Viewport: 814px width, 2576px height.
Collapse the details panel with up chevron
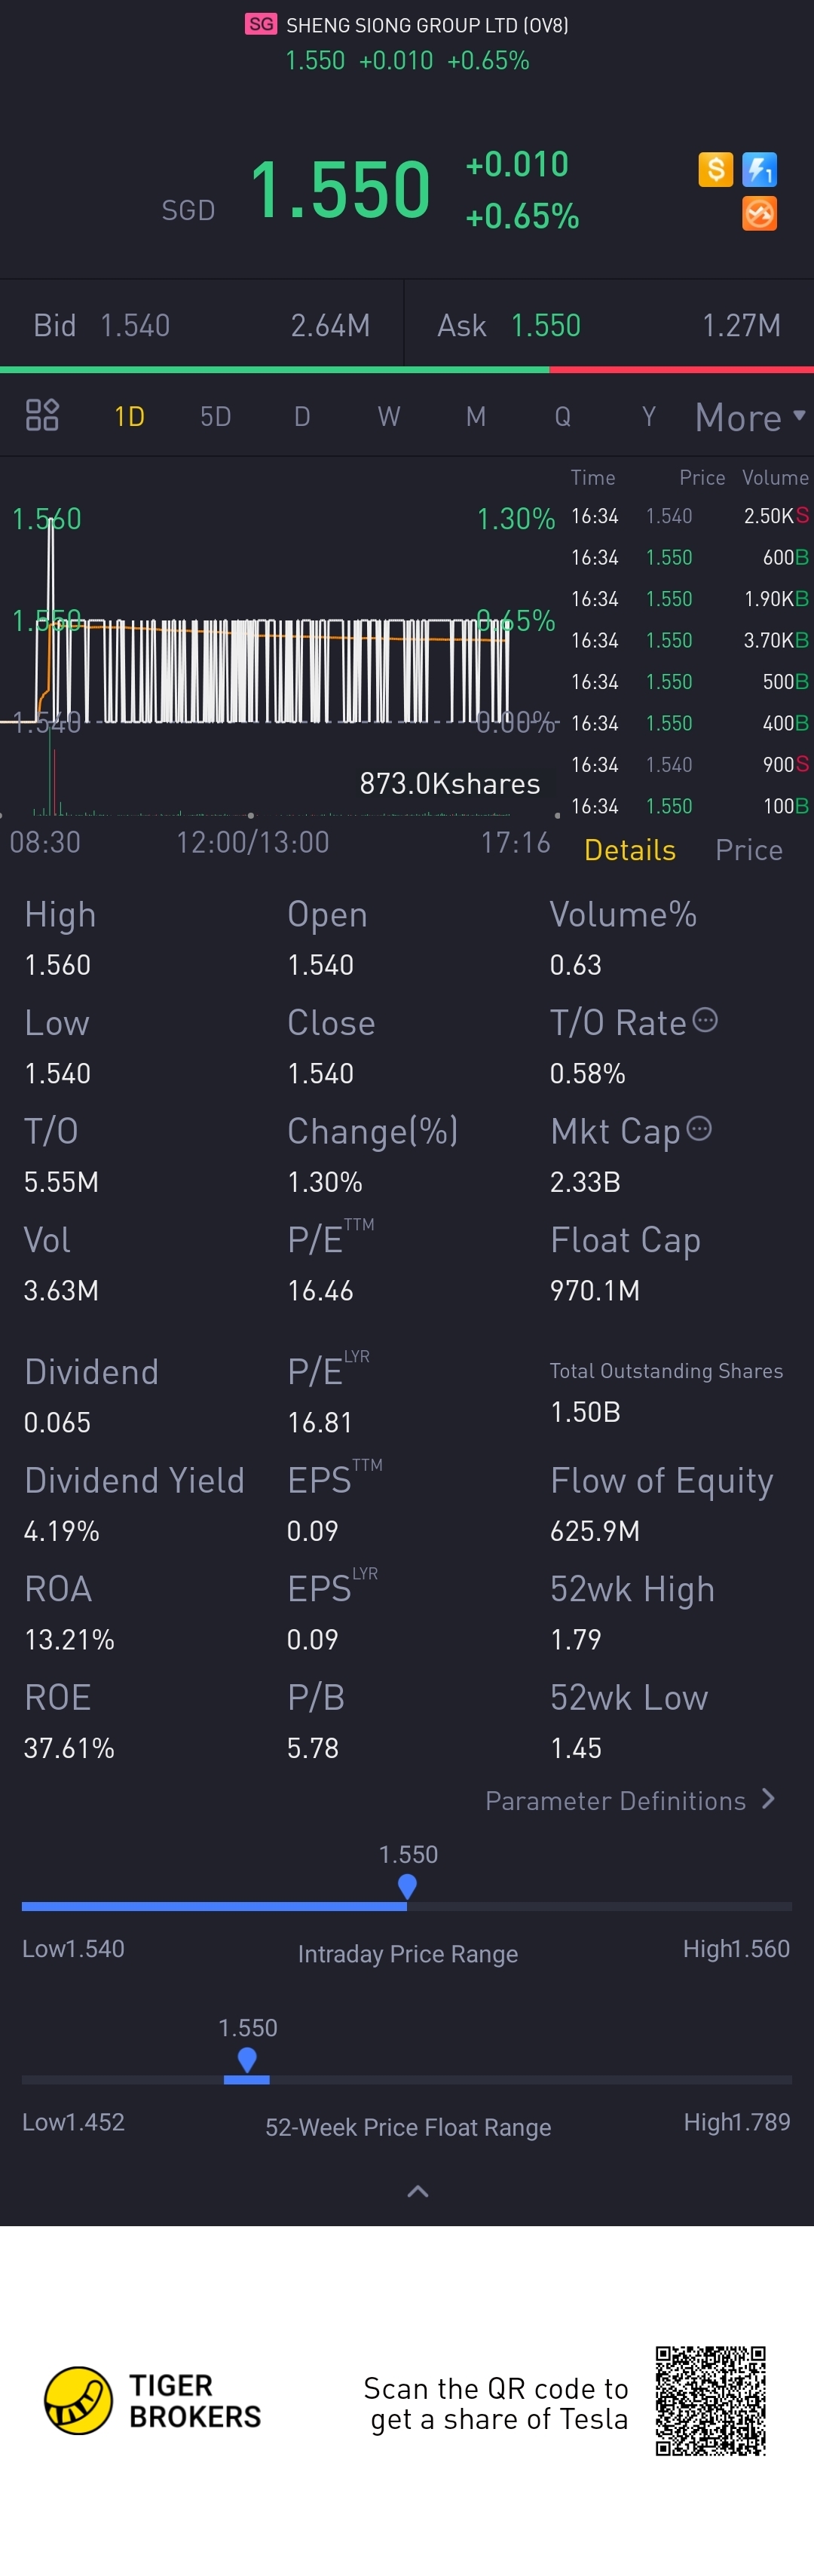click(418, 2191)
